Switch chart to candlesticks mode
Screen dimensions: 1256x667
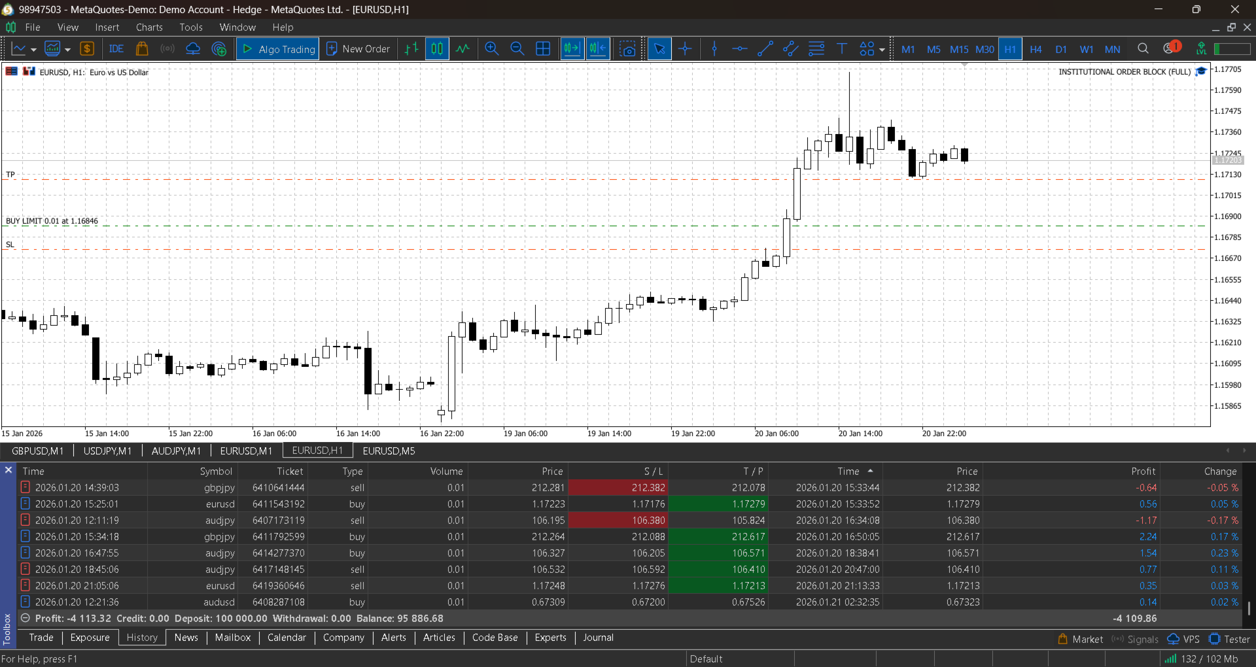click(x=437, y=49)
